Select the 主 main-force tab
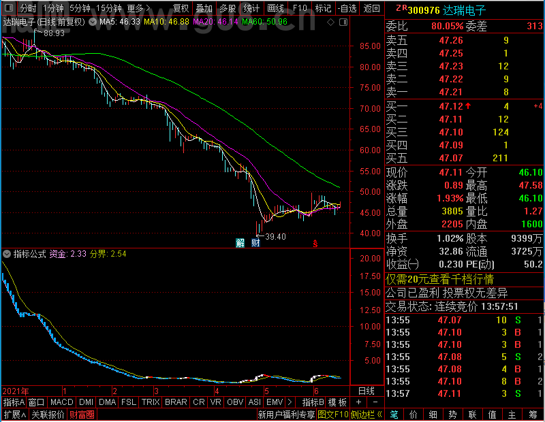The height and width of the screenshot is (422, 545). click(512, 415)
